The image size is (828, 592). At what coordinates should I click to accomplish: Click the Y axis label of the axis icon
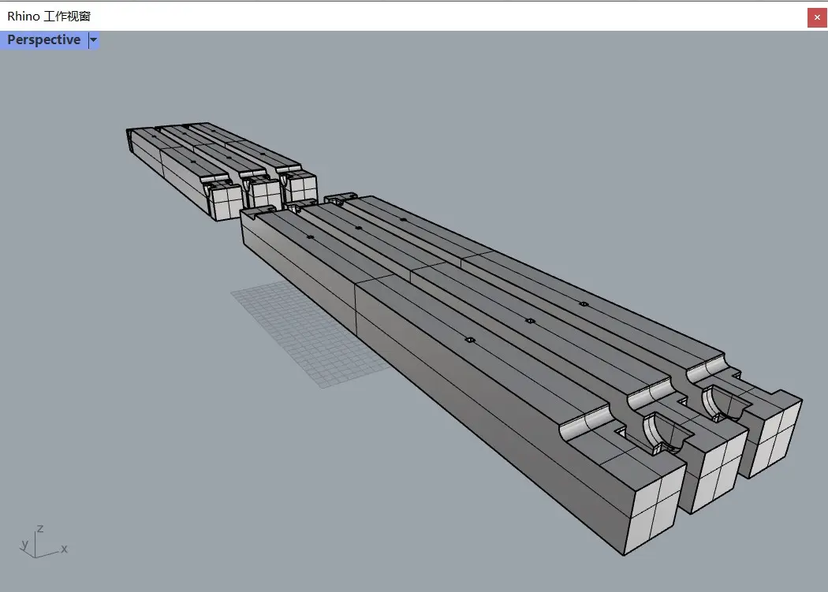pos(24,544)
